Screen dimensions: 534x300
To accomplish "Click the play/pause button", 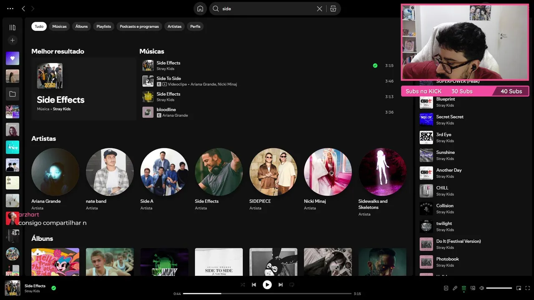I will click(x=267, y=285).
